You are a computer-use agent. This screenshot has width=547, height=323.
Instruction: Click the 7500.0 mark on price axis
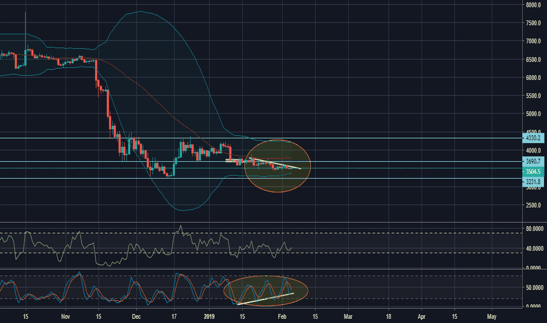coord(534,23)
